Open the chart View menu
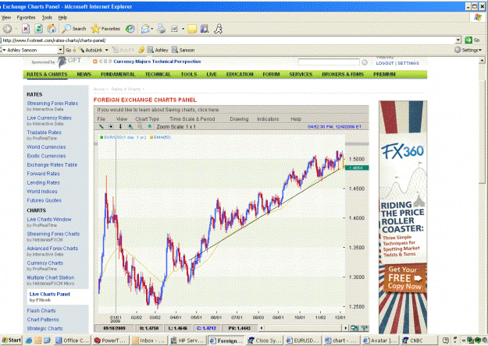Image resolution: width=488 pixels, height=346 pixels. pyautogui.click(x=122, y=119)
